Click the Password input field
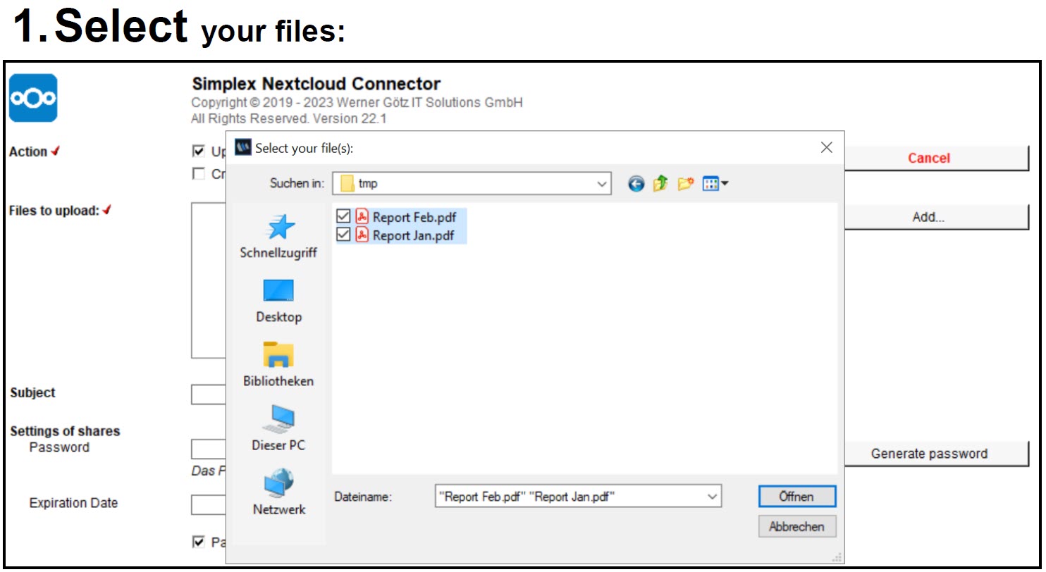 [209, 449]
